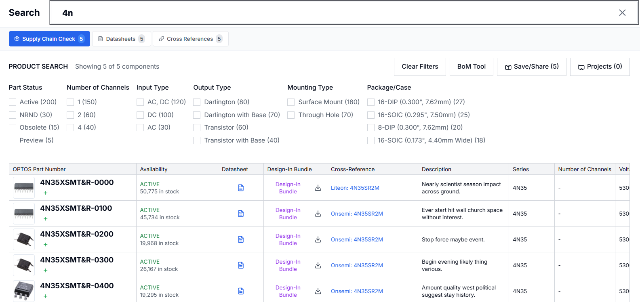Open the Cross References tab
The image size is (640, 302).
click(x=190, y=39)
